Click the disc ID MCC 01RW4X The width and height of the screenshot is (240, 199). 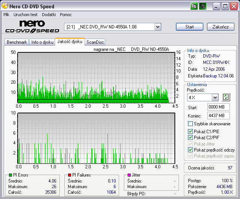[x=216, y=62]
